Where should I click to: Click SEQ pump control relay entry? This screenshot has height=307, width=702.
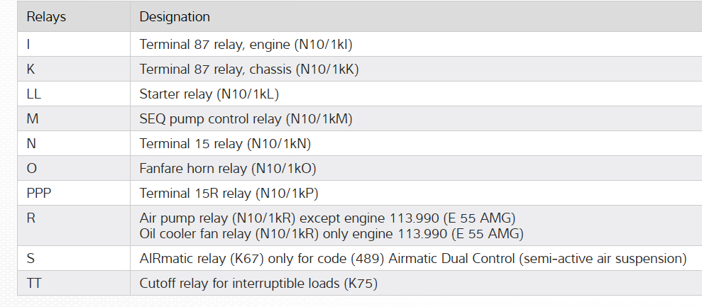tap(246, 118)
